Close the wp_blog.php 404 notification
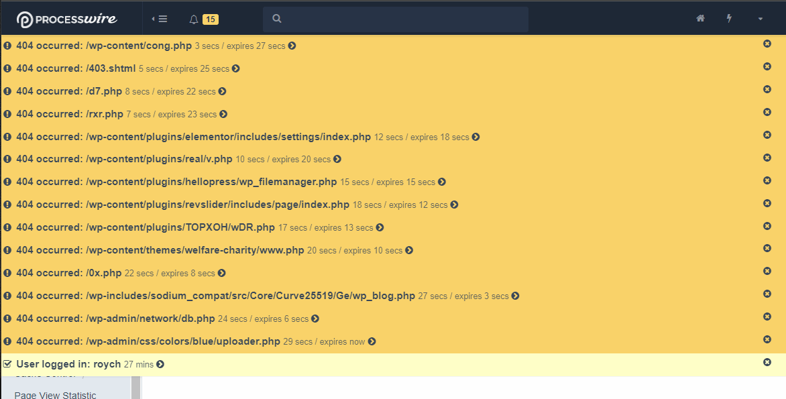786x399 pixels. (x=767, y=294)
